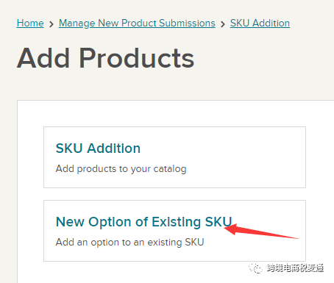The width and height of the screenshot is (334, 283).
Task: Click the white panel space between the two cards
Action: (174, 194)
